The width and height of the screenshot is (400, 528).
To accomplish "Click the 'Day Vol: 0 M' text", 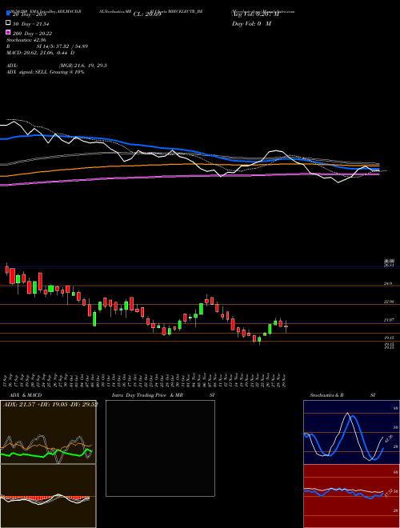I will [251, 23].
